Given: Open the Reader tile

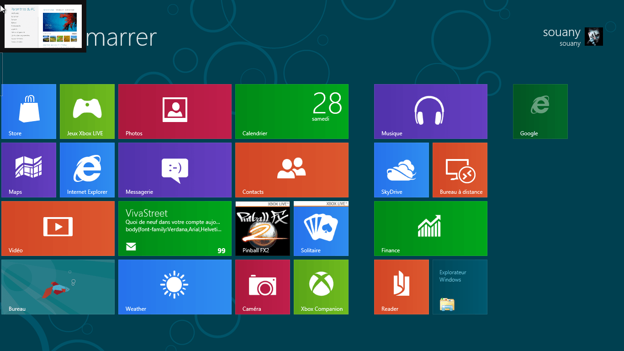Looking at the screenshot, I should [x=402, y=287].
